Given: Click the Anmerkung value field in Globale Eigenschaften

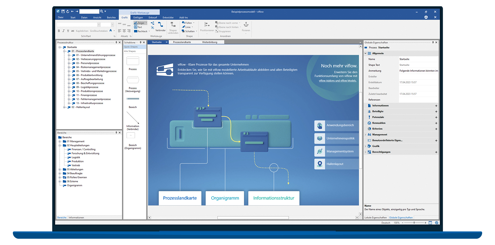Looking at the screenshot, I should click(x=418, y=70).
